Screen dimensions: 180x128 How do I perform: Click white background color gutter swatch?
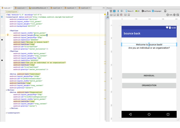pyautogui.click(x=2, y=26)
